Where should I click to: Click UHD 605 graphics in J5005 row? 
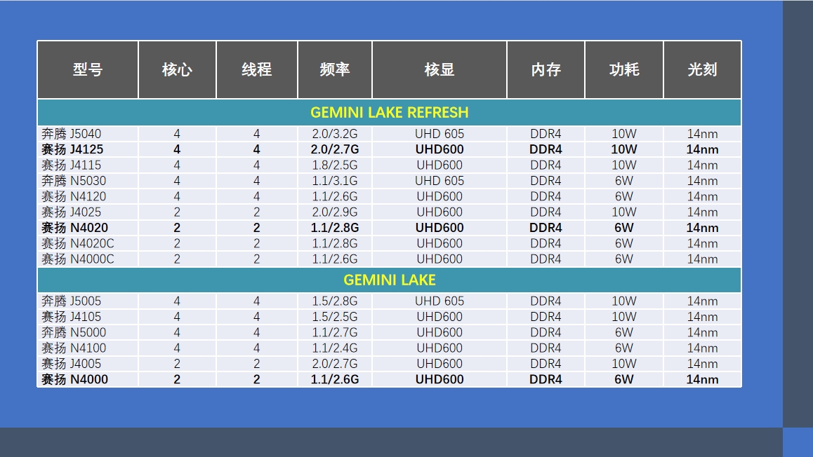(x=439, y=301)
